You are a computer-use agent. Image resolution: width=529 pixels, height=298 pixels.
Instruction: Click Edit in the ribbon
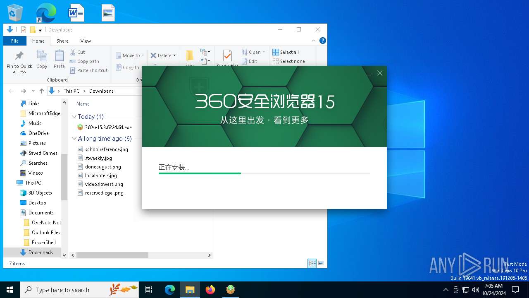[249, 61]
